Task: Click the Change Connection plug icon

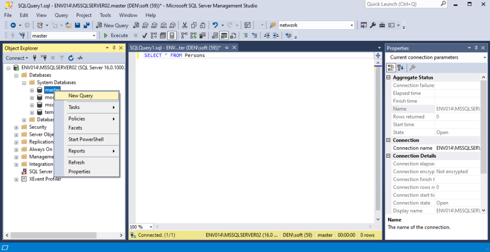Action: point(22,35)
